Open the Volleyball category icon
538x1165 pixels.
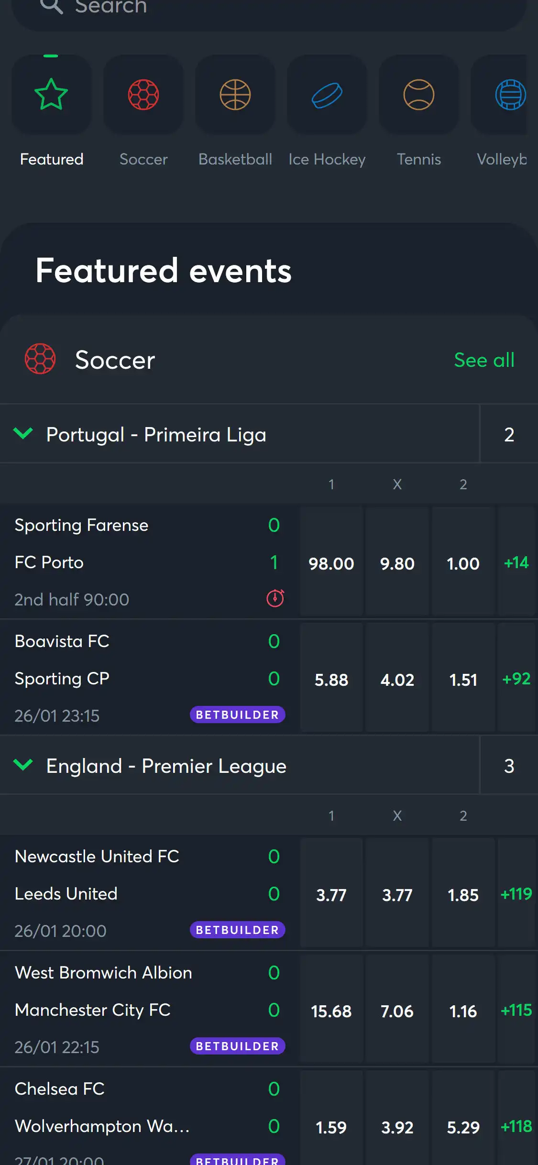510,95
